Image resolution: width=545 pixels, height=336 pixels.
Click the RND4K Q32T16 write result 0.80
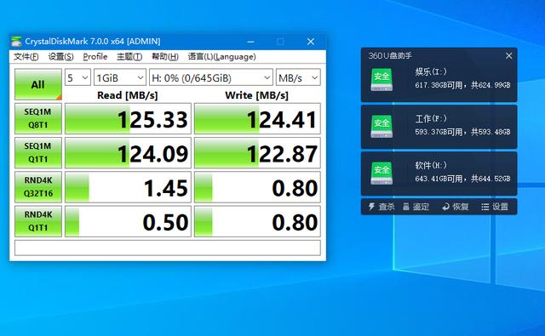coord(257,187)
